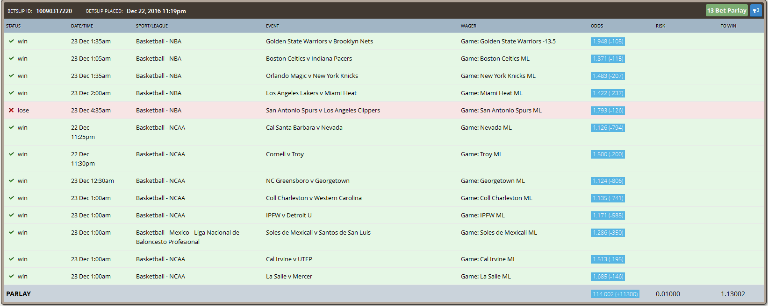
Task: Select event Cal Irvine v UTEP
Action: click(x=289, y=259)
